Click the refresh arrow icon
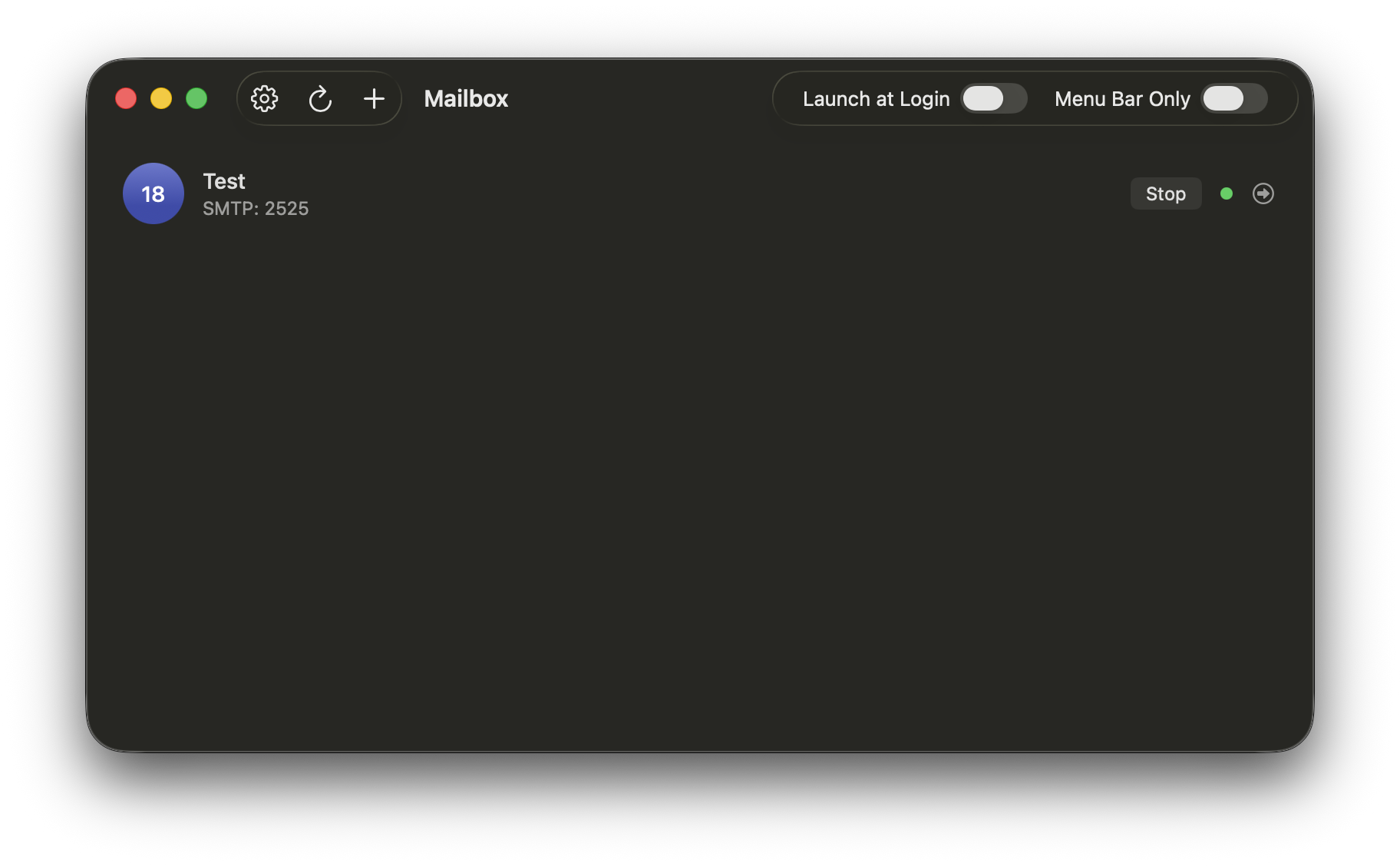 tap(320, 99)
